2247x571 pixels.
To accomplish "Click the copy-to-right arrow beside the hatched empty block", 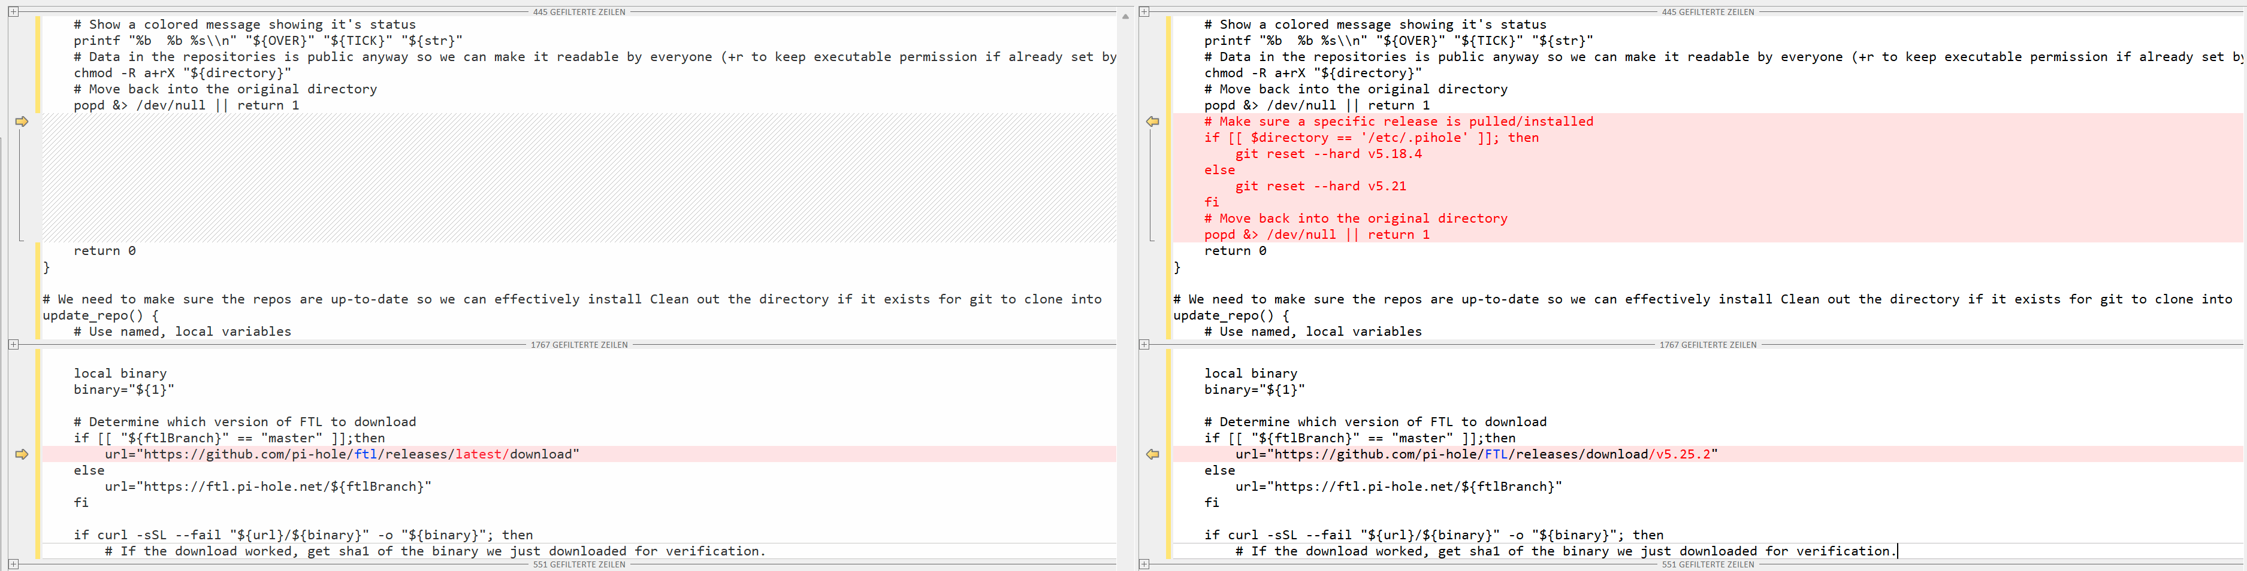I will tap(22, 121).
